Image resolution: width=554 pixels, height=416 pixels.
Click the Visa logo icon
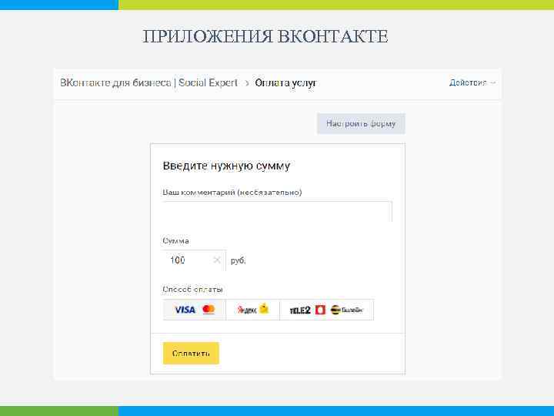pos(185,310)
